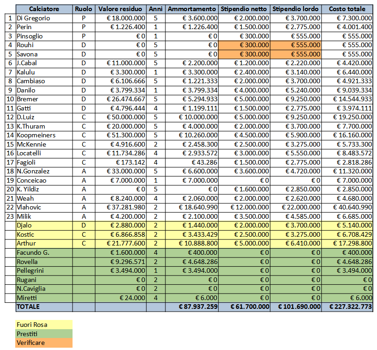Screen dimensions: 377x350
Task: Select the yellow Fuori Rosa legend cell
Action: [x=44, y=325]
